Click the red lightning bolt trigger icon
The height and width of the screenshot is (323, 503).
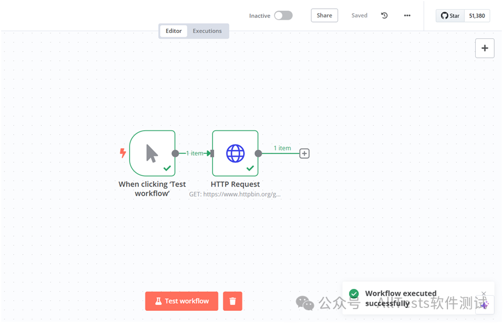123,153
